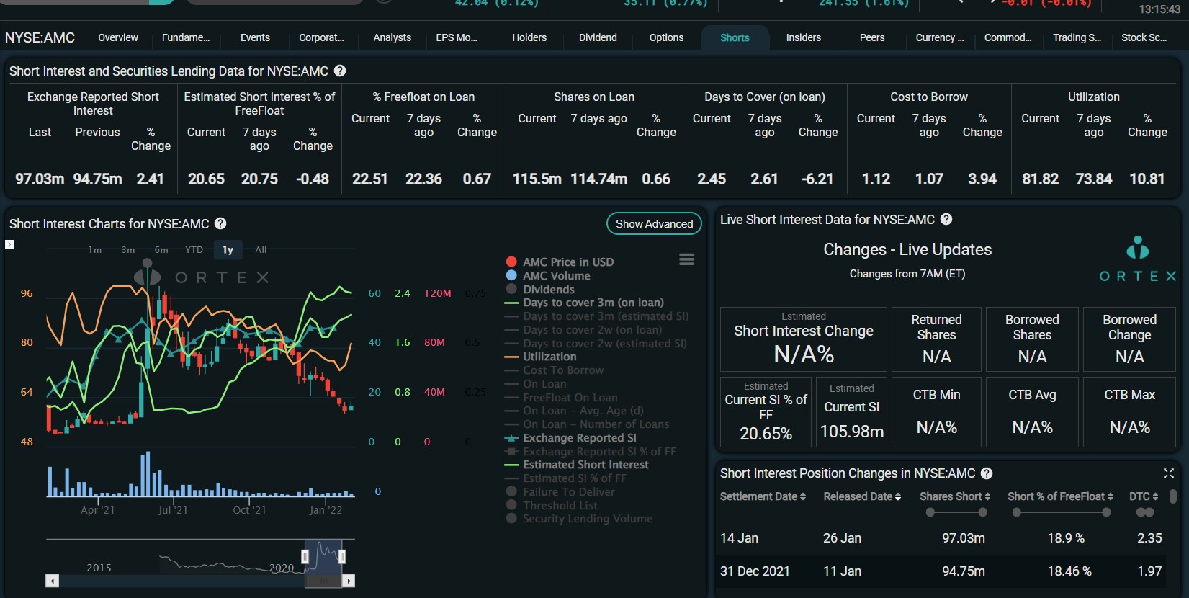The height and width of the screenshot is (598, 1189).
Task: Switch to the Overview tab
Action: pos(118,37)
